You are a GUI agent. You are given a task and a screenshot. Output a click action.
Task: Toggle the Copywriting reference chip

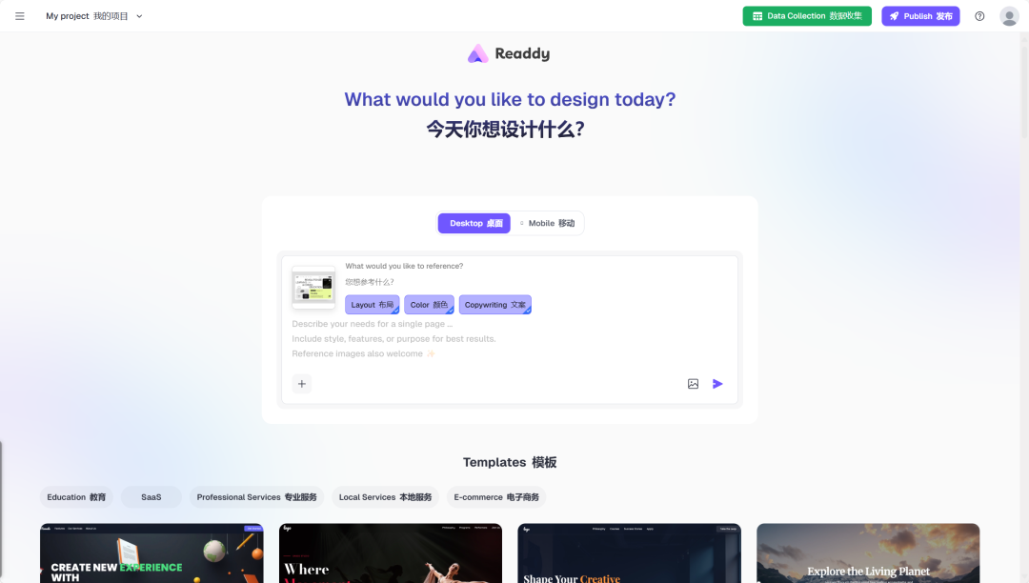pyautogui.click(x=494, y=304)
